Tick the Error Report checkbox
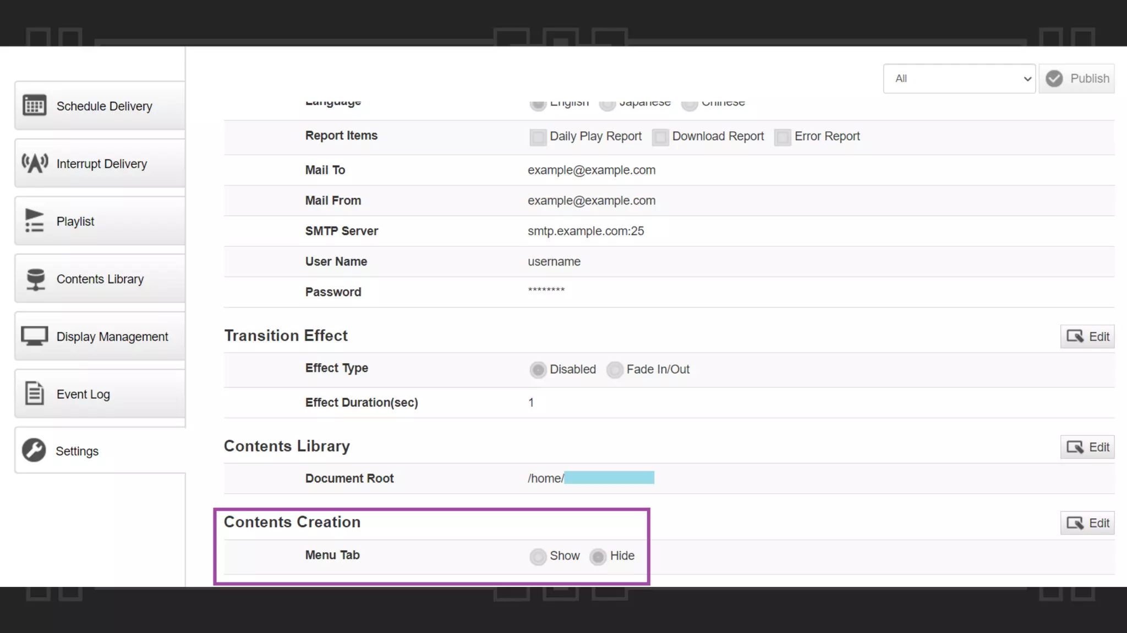This screenshot has height=633, width=1127. pyautogui.click(x=783, y=137)
